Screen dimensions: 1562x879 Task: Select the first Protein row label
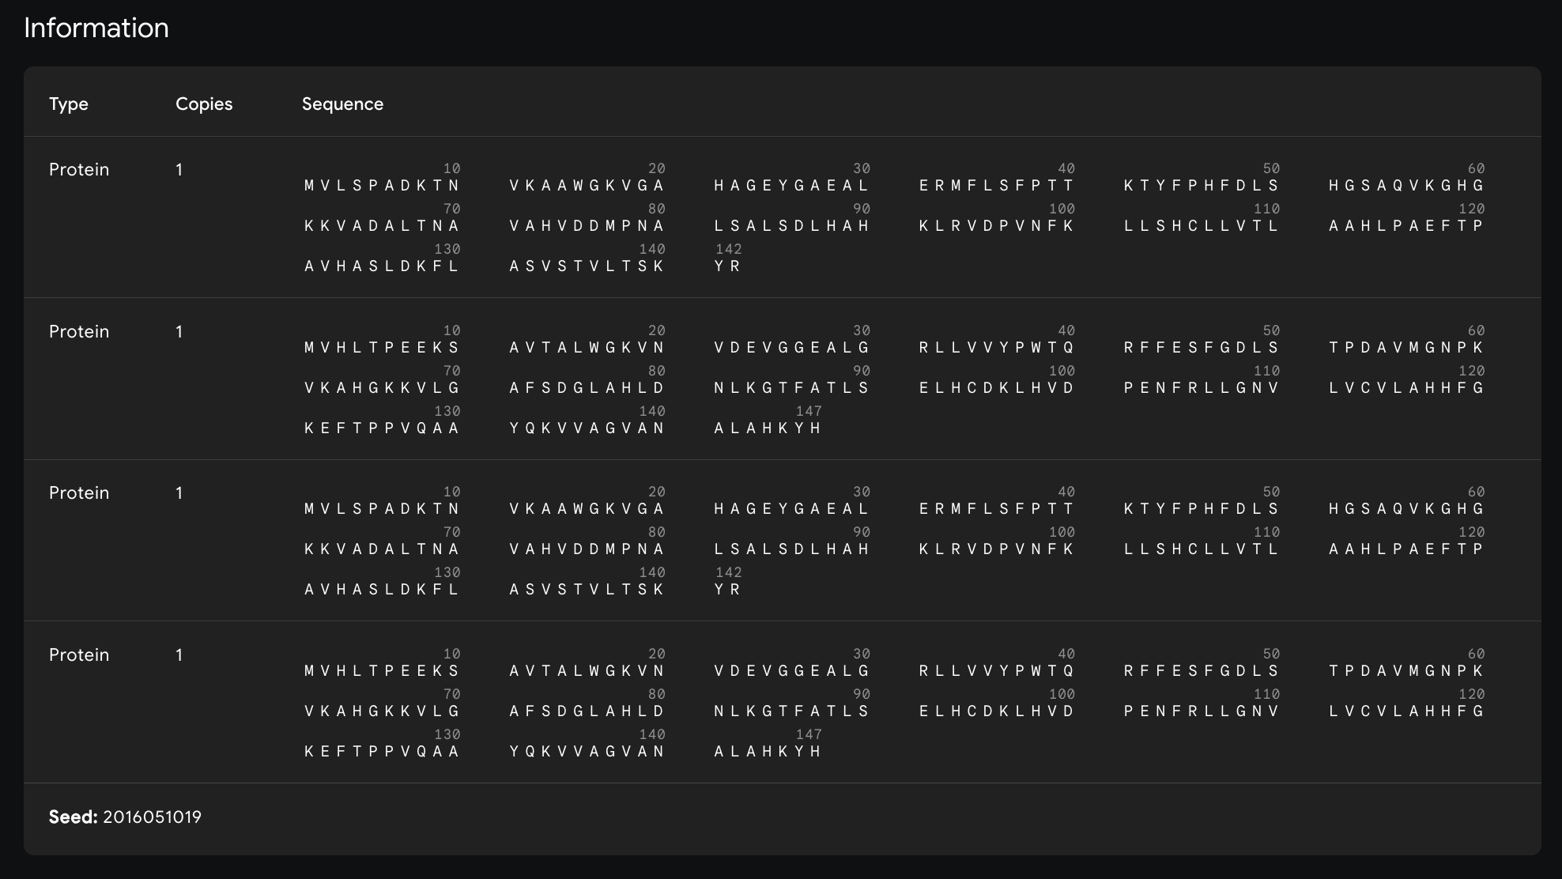(79, 170)
